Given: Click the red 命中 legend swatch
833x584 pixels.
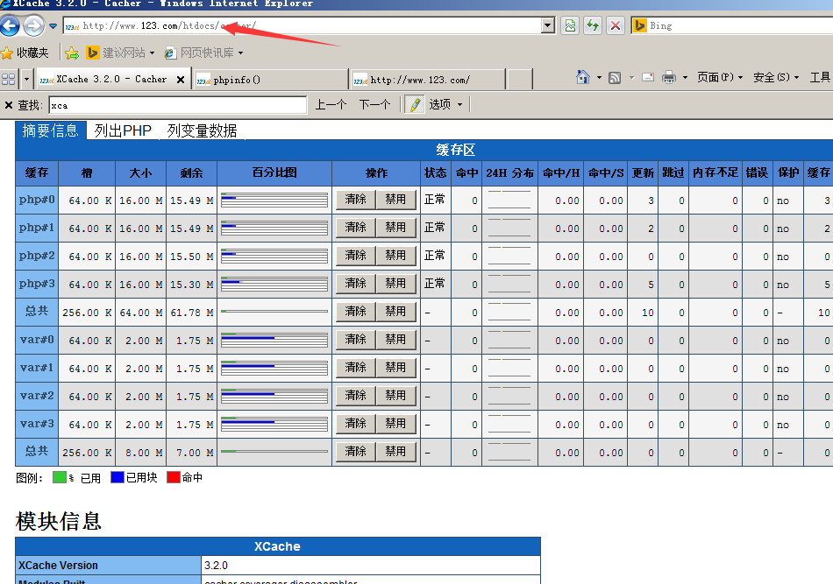Looking at the screenshot, I should click(174, 477).
